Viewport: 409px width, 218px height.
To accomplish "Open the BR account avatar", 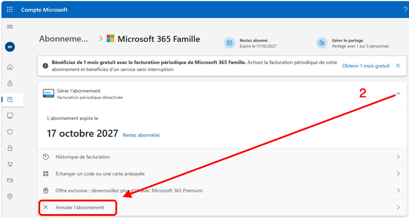I will tap(10, 47).
